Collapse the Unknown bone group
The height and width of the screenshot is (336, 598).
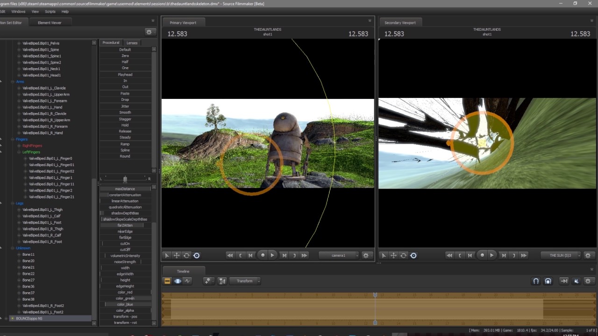coord(13,248)
